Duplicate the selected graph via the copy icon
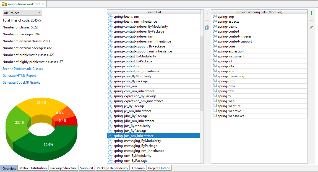318x172 pixels. 207,27
